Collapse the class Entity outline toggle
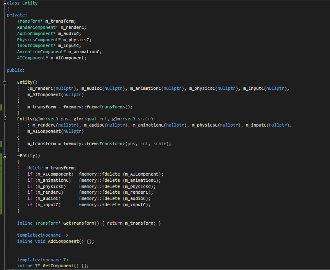The image size is (330, 270). [5, 3]
